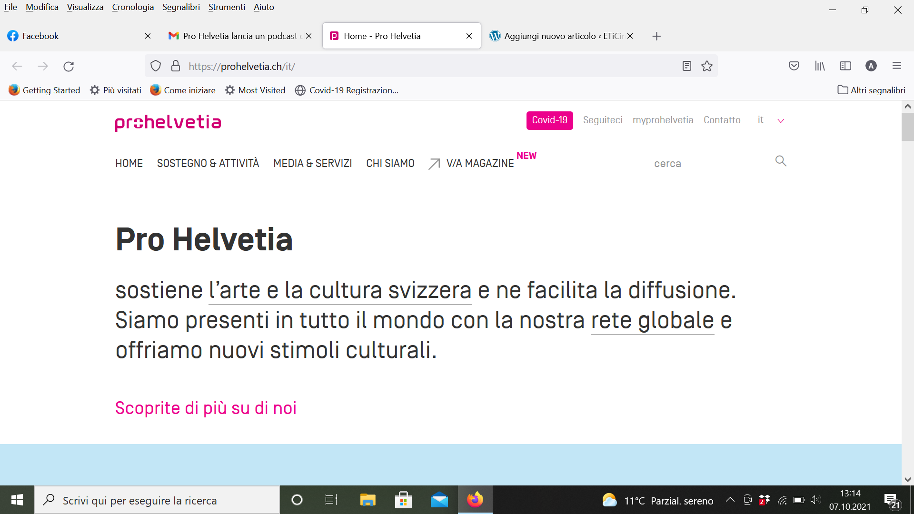Screen dimensions: 914x514
Task: Open Cortana circle icon in taskbar
Action: click(297, 500)
